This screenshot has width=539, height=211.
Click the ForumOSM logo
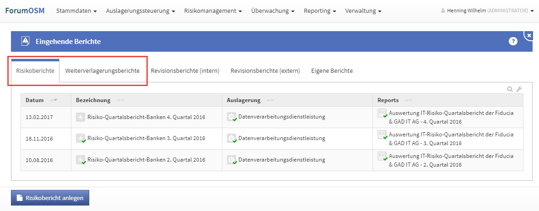[25, 11]
